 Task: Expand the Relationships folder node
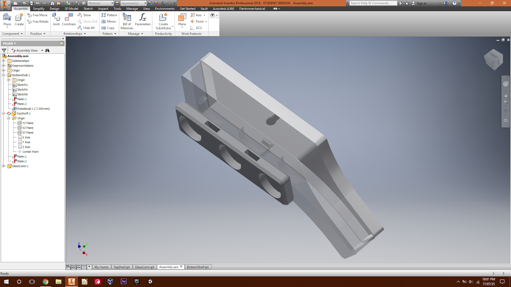(4, 61)
